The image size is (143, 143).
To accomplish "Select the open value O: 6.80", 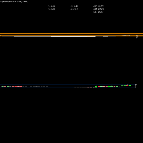I will (51, 6).
